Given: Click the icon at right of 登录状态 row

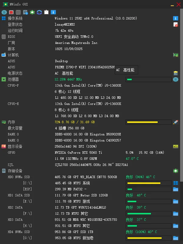Looking at the screenshot, I should coord(176,24).
